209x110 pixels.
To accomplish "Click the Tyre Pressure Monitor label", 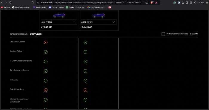I will point(19,70).
